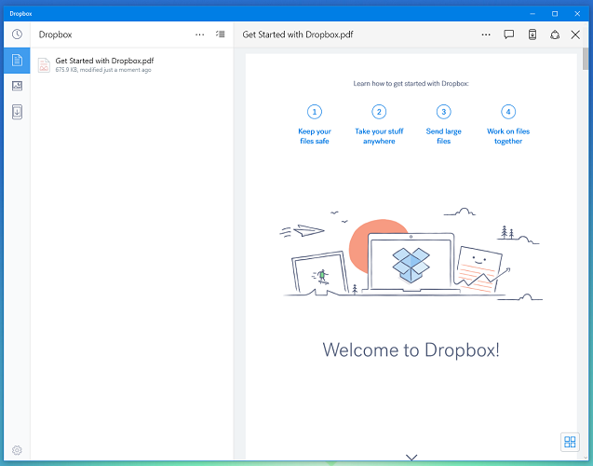The width and height of the screenshot is (593, 466).
Task: Open Settings gear at sidebar bottom
Action: [17, 450]
